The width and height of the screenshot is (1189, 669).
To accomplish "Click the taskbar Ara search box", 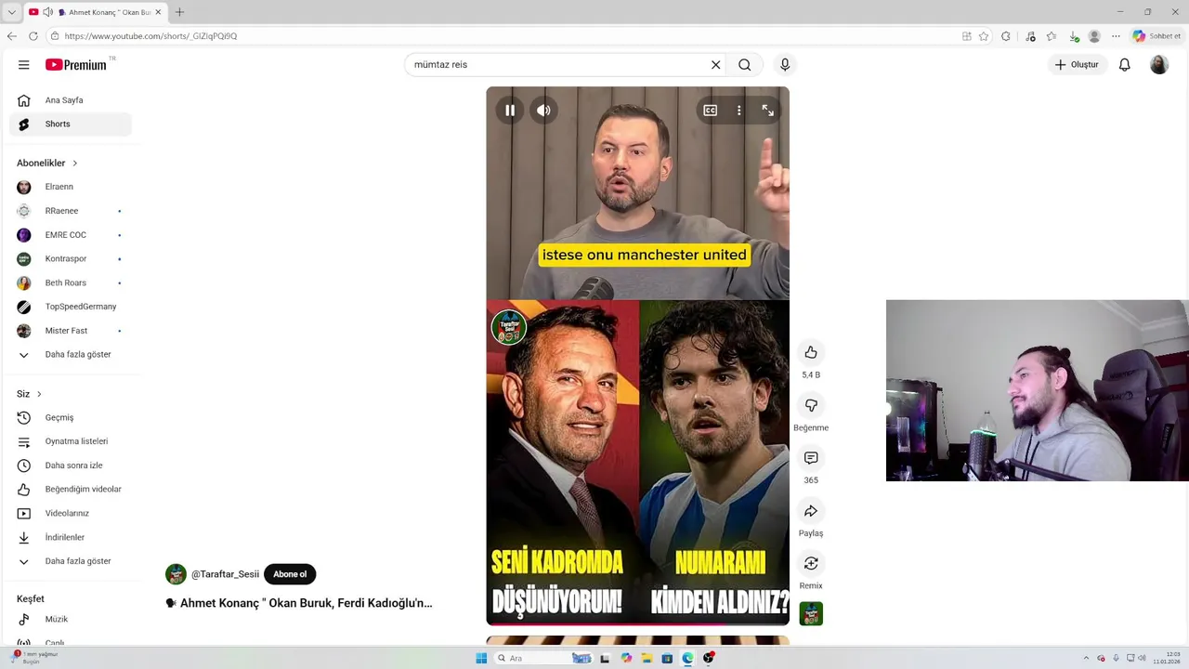I will pos(543,659).
